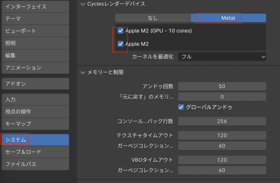Screen dimensions: 280x183
Task: Go to the キーマップ settings
Action: coord(35,124)
